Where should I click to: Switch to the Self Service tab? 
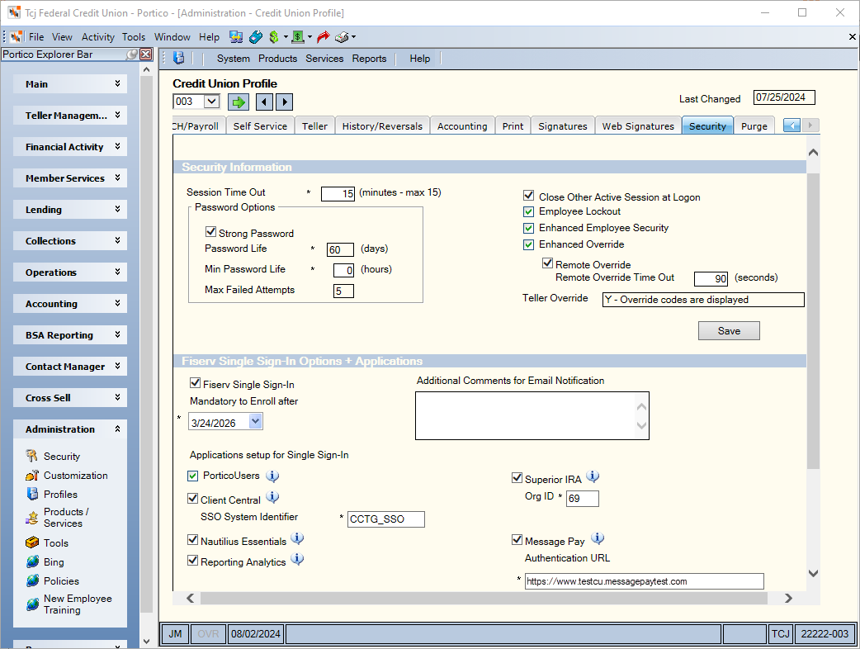(260, 126)
